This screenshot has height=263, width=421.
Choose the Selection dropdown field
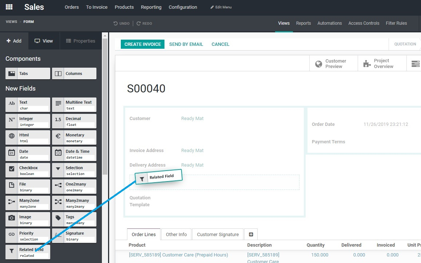point(74,170)
